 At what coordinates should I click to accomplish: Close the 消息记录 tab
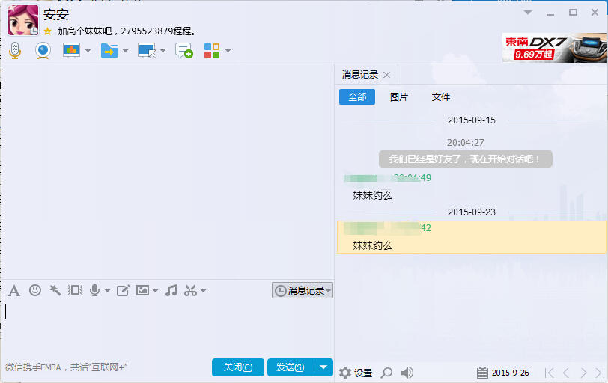pos(386,75)
